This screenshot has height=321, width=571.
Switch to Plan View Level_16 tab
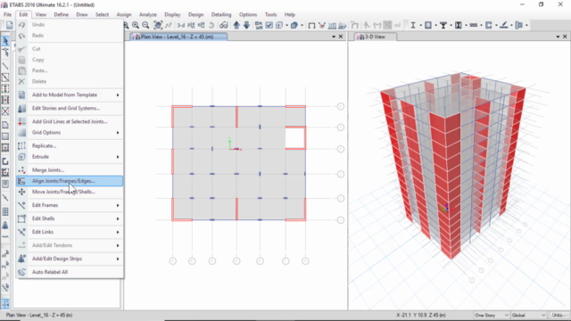(x=178, y=37)
